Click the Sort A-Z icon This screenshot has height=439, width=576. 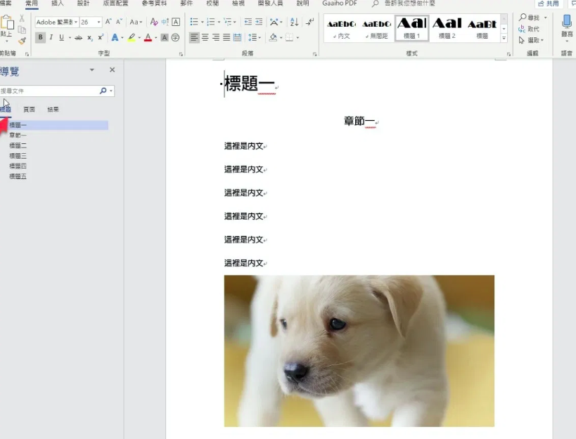point(294,22)
